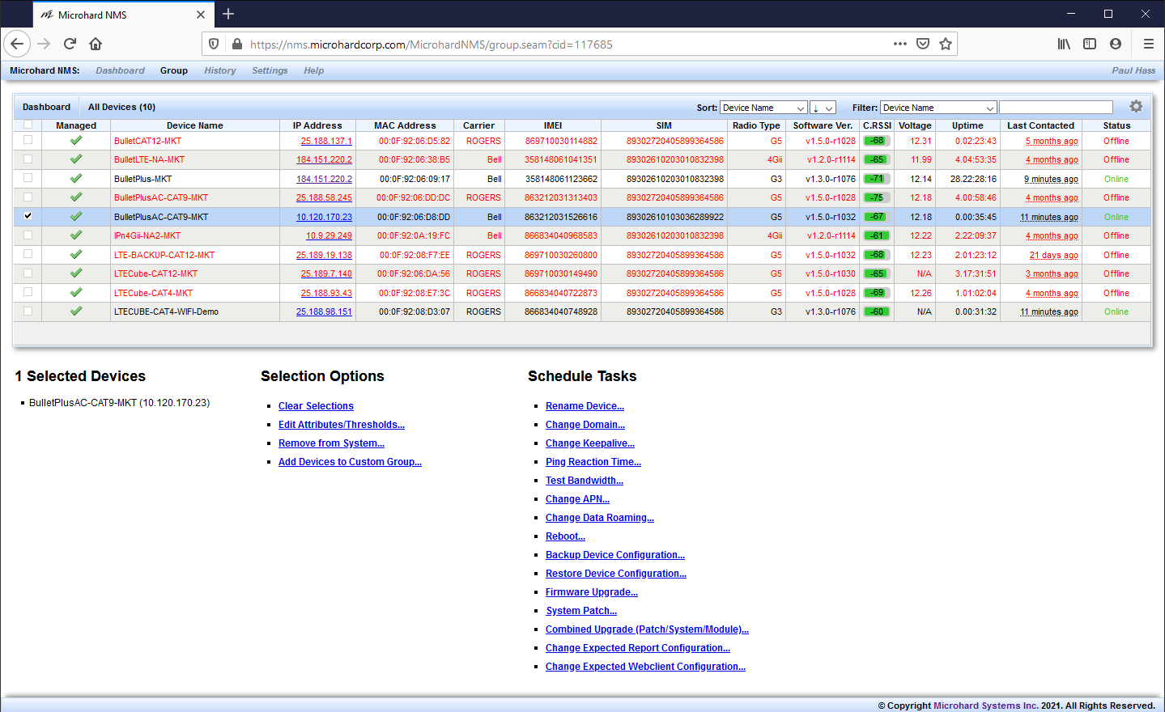The image size is (1165, 712).
Task: Switch to the All Devices (10) tab
Action: [121, 107]
